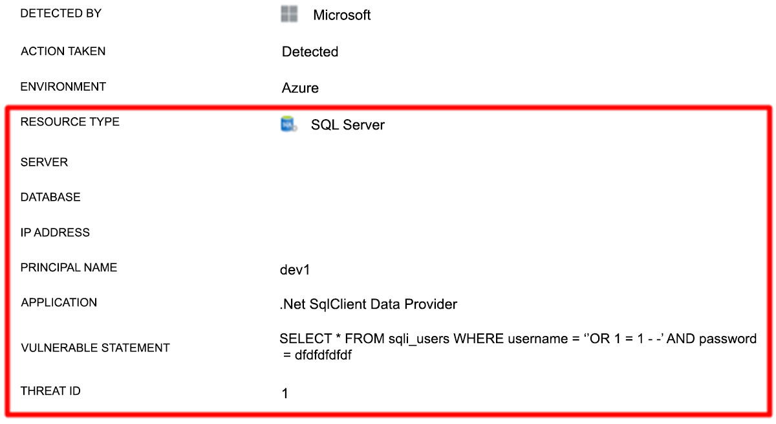The image size is (776, 424).
Task: Click the SQL Server resource type value
Action: 347,125
